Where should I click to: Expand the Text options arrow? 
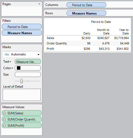click(x=10, y=62)
